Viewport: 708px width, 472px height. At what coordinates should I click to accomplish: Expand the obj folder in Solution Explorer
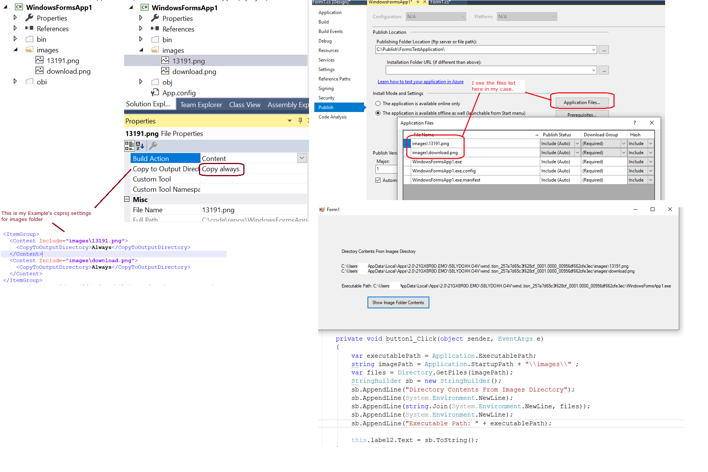tap(141, 82)
